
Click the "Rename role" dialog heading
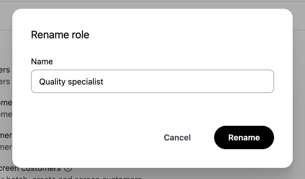(60, 35)
